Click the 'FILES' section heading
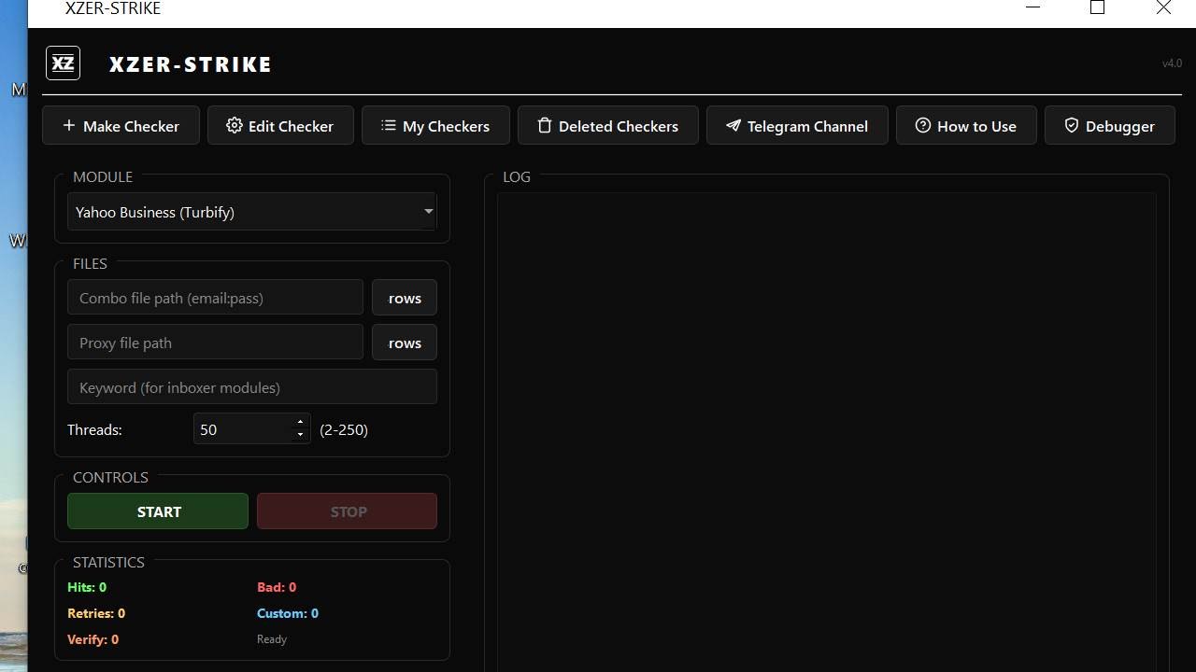1196x672 pixels. [90, 263]
